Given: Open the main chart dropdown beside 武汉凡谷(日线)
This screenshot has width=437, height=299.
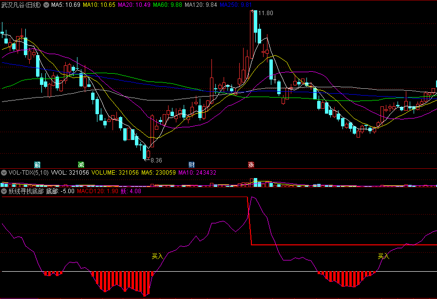Looking at the screenshot, I should pos(46,5).
